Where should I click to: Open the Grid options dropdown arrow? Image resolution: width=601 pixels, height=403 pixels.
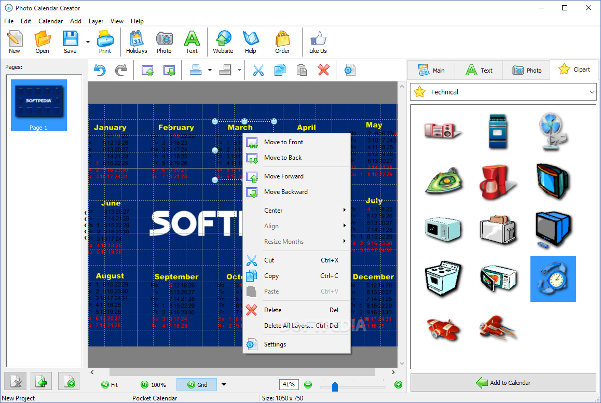pyautogui.click(x=224, y=385)
